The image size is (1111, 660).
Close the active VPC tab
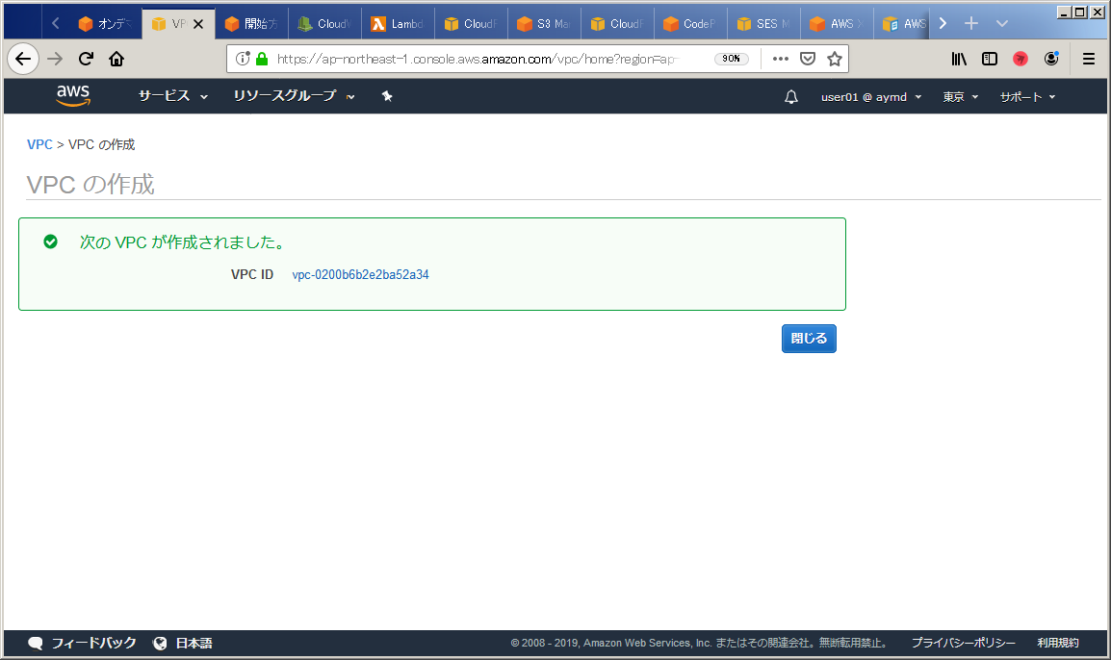[x=198, y=24]
